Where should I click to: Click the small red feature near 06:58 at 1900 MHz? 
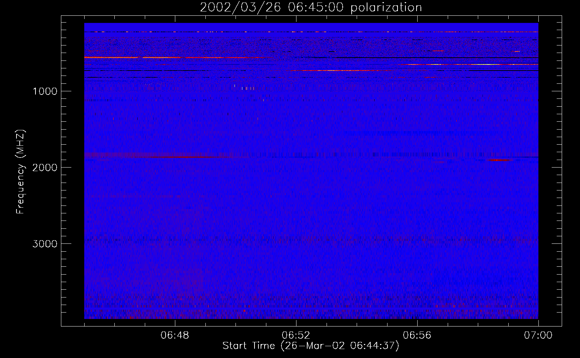click(500, 160)
